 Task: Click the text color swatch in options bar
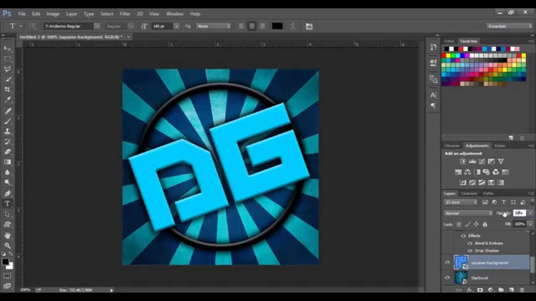click(277, 26)
